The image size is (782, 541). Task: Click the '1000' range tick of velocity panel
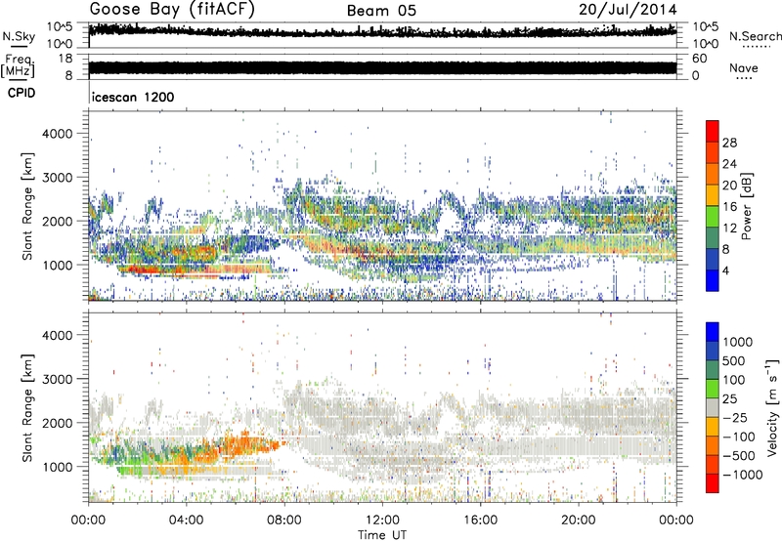click(x=57, y=467)
